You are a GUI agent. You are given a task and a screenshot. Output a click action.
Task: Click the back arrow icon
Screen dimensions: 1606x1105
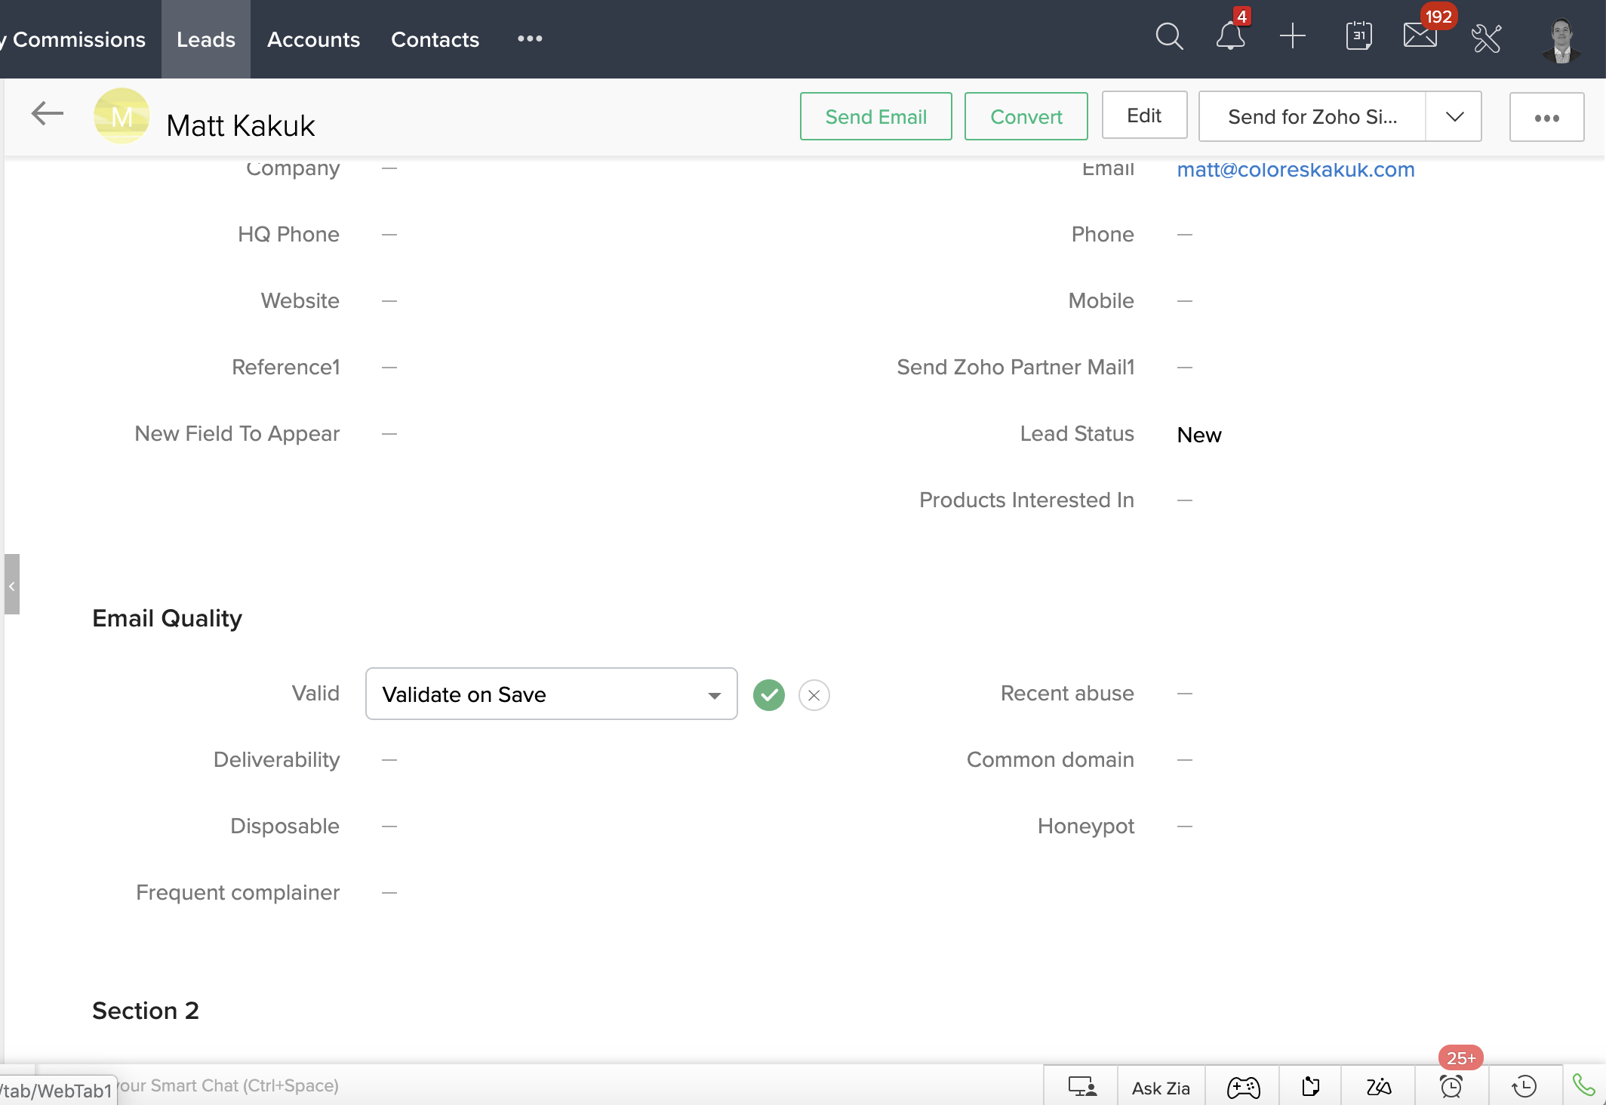(x=47, y=115)
